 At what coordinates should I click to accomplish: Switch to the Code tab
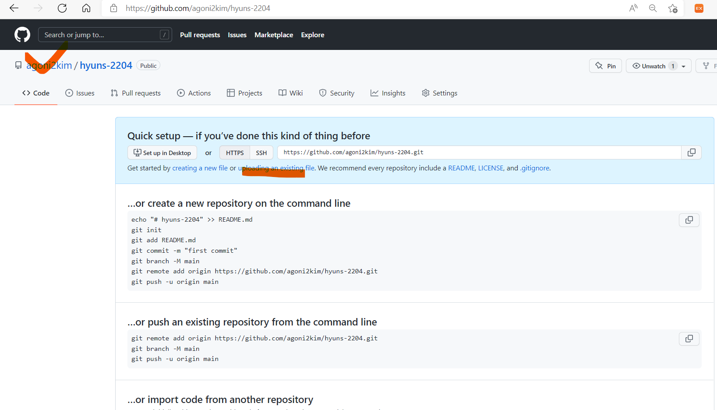36,93
